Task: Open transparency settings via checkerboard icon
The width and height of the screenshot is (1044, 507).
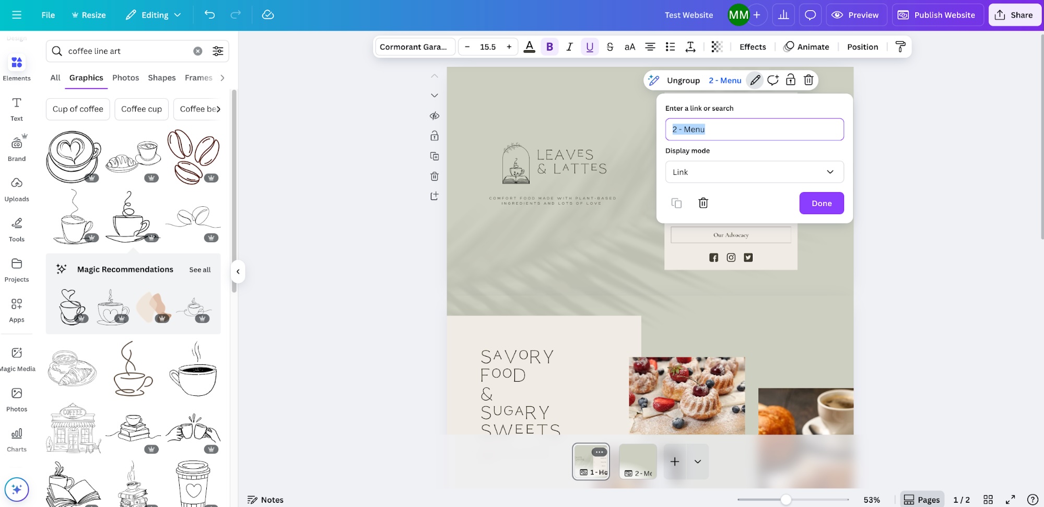Action: 716,46
